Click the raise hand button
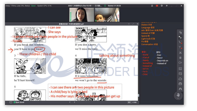 click(x=178, y=95)
